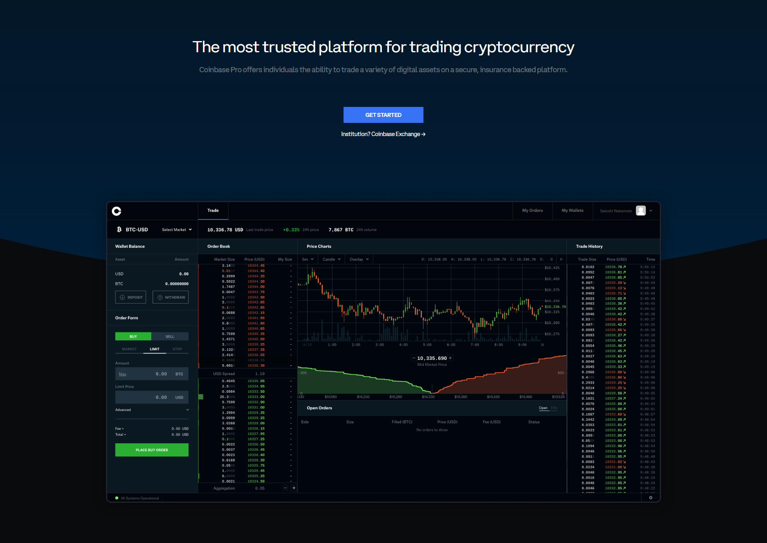Click the Bitcoin BTC-USD icon
This screenshot has width=767, height=543.
pos(119,229)
